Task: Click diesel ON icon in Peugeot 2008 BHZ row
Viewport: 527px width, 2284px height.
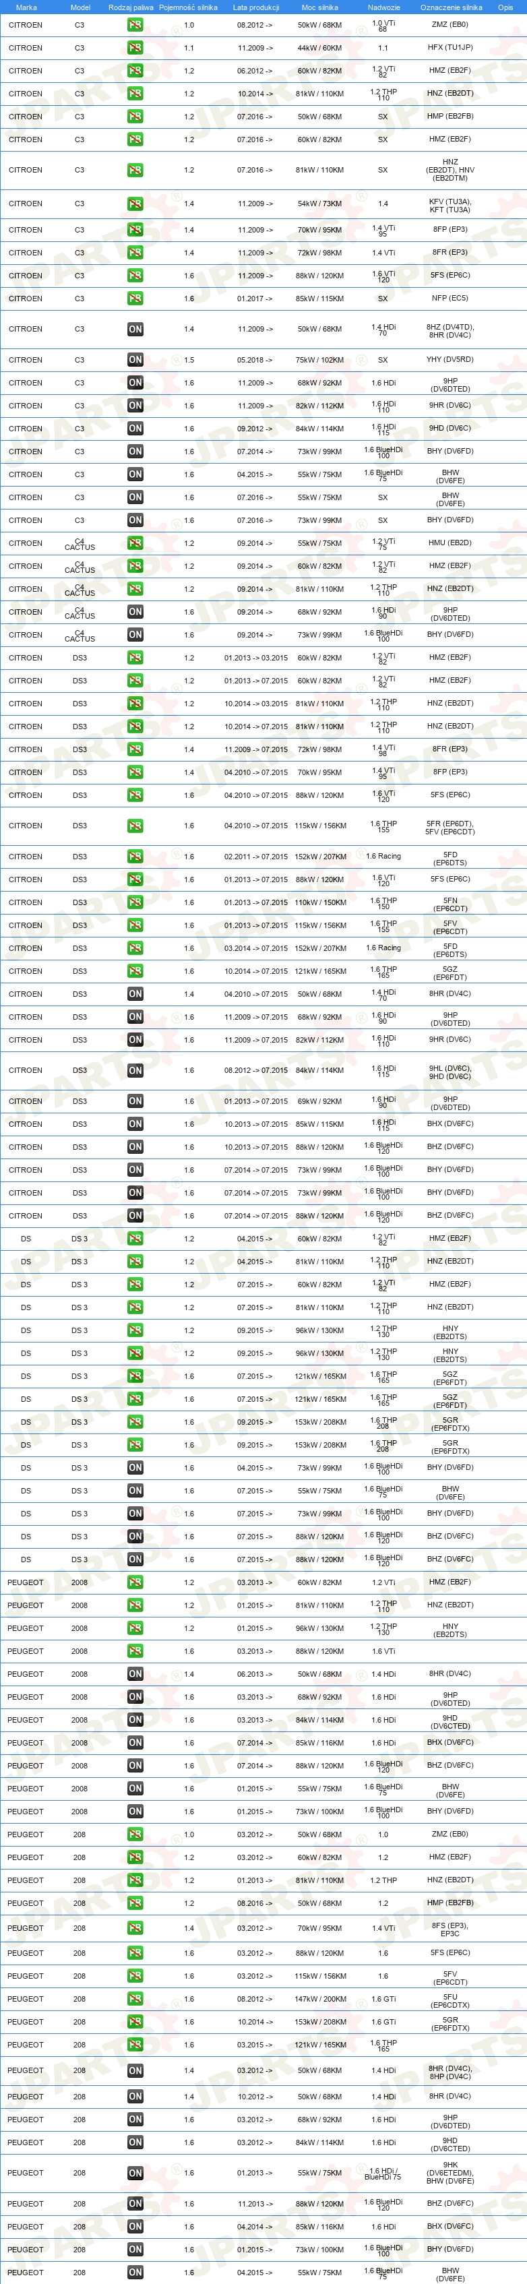Action: (135, 1765)
